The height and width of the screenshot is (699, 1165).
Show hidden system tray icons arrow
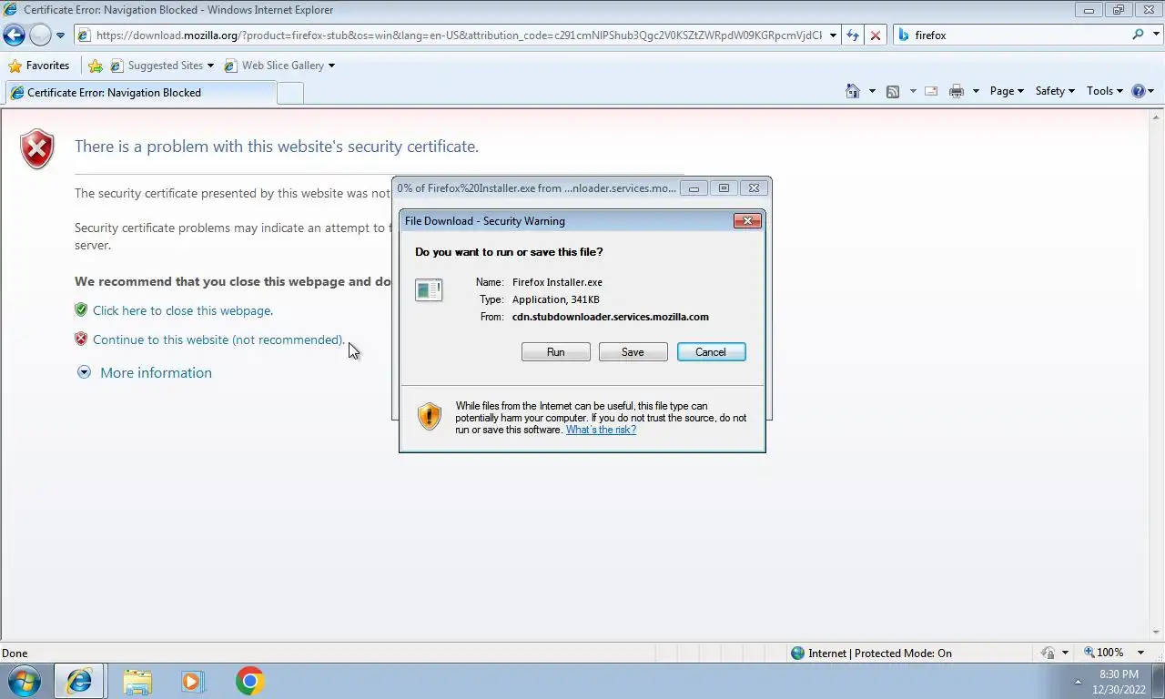(1079, 682)
